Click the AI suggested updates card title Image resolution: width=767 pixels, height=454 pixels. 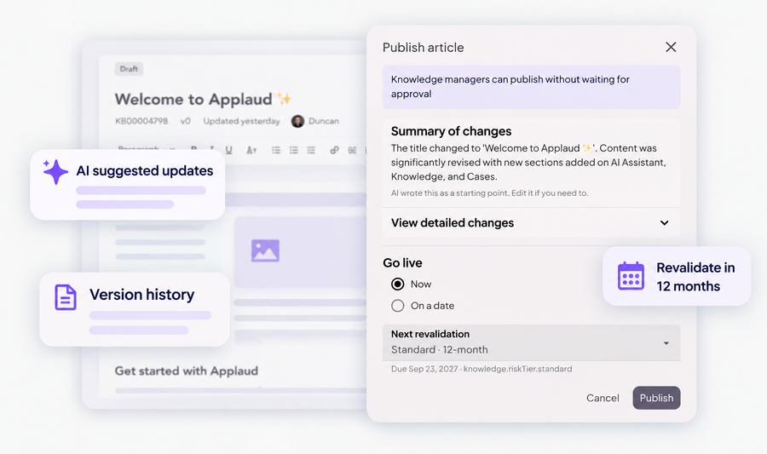[x=145, y=170]
